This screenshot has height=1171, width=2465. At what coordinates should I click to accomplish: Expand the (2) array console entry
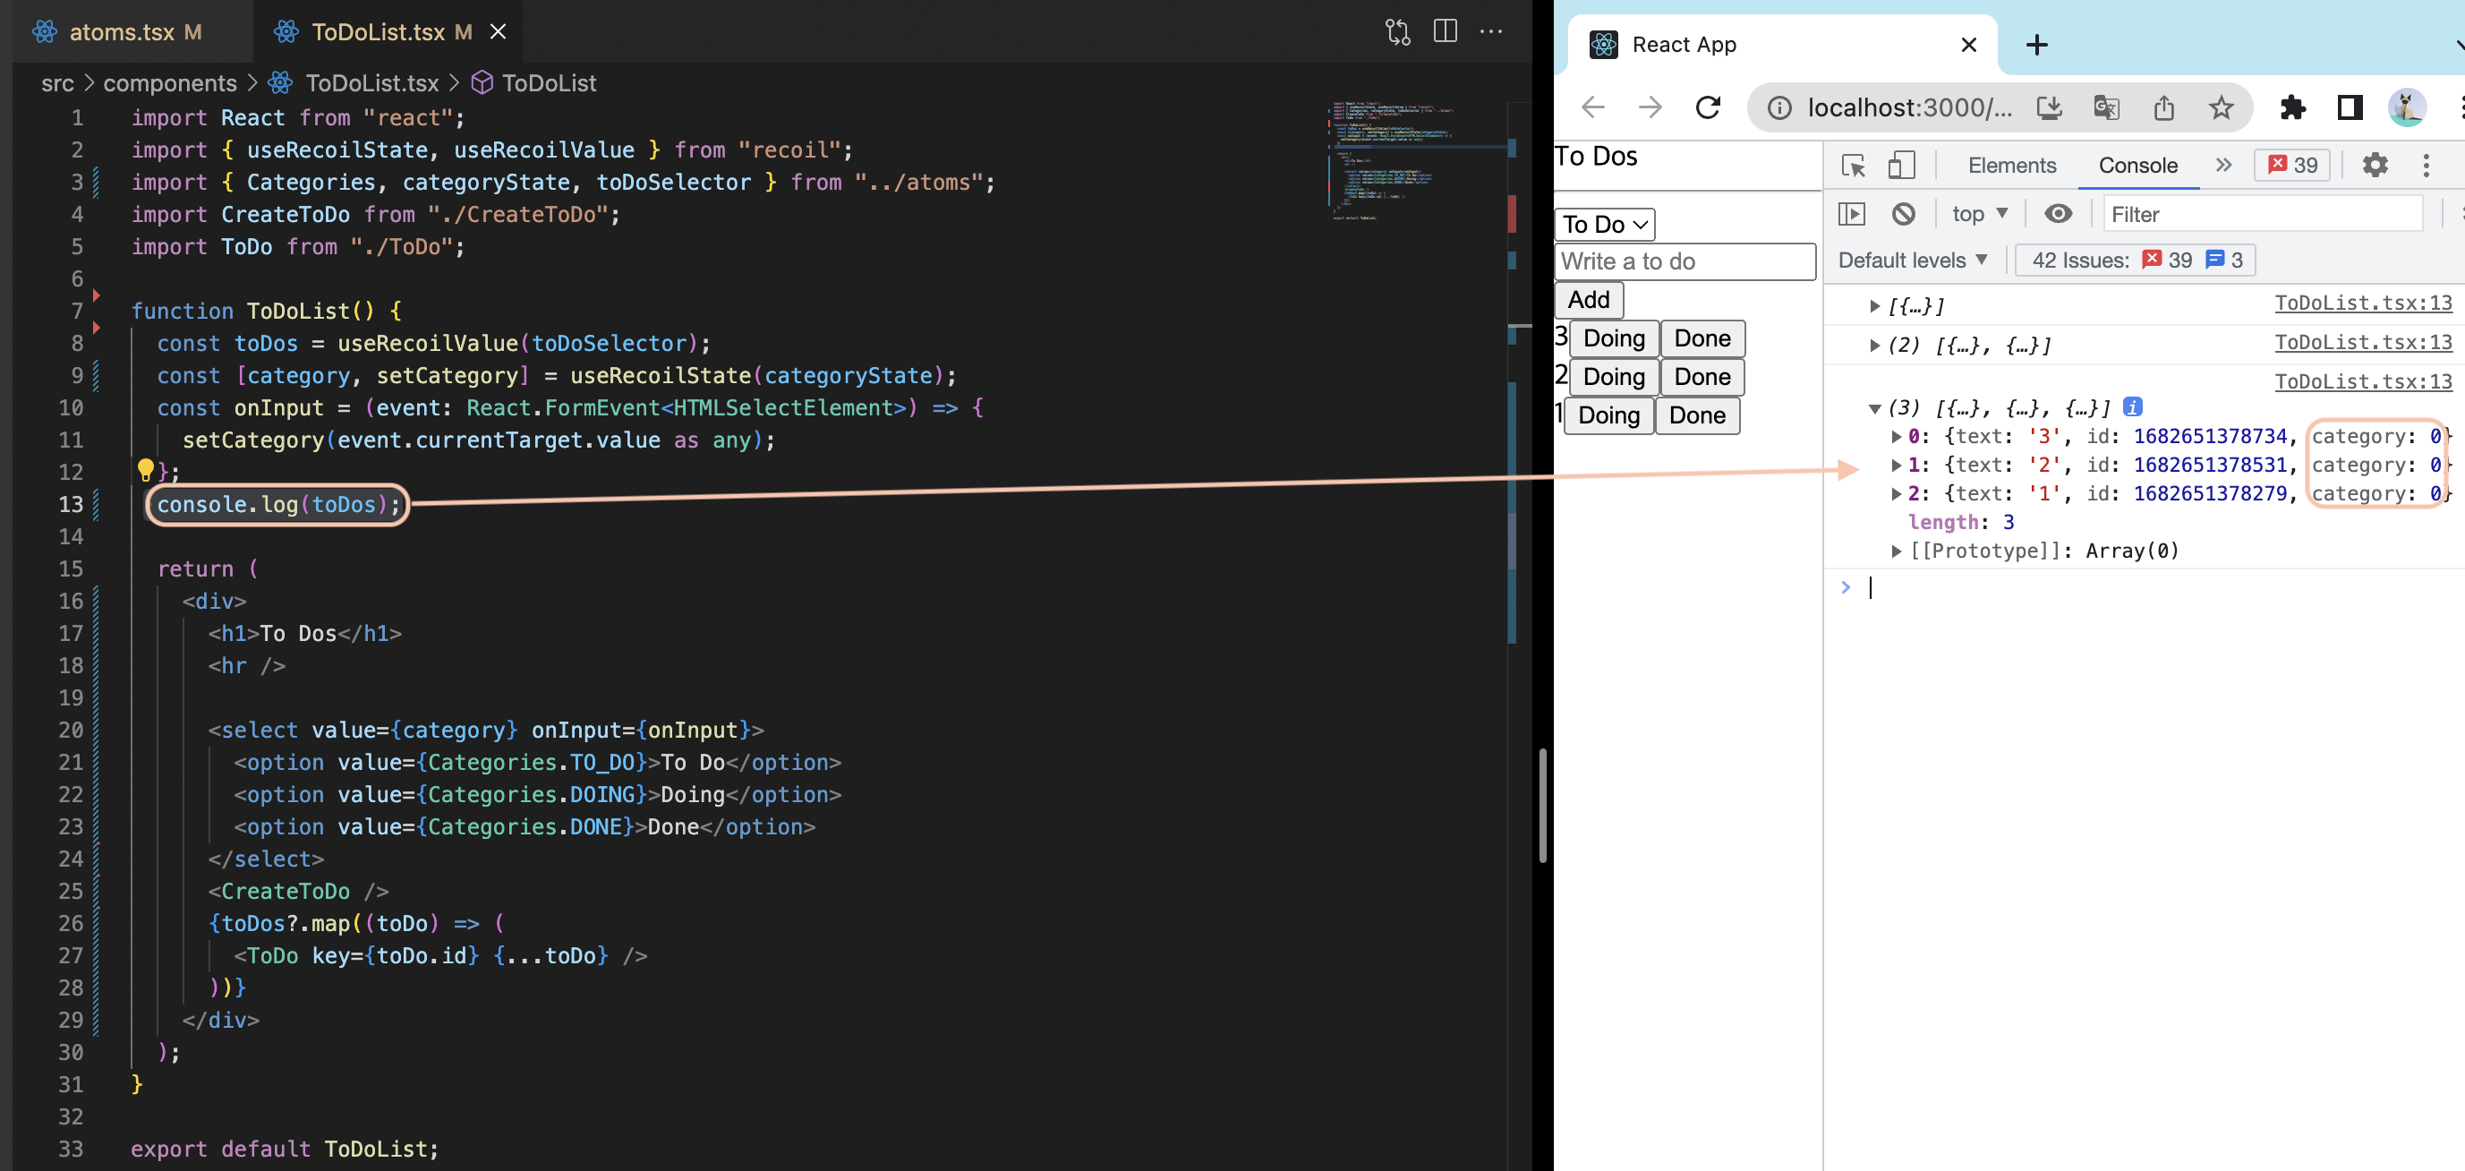tap(1874, 346)
